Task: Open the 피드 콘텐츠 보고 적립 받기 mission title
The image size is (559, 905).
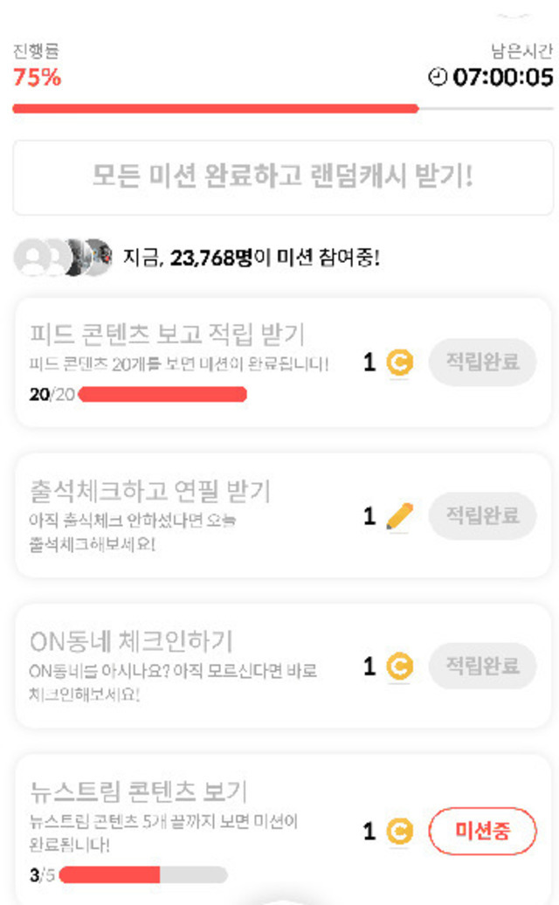Action: tap(167, 335)
